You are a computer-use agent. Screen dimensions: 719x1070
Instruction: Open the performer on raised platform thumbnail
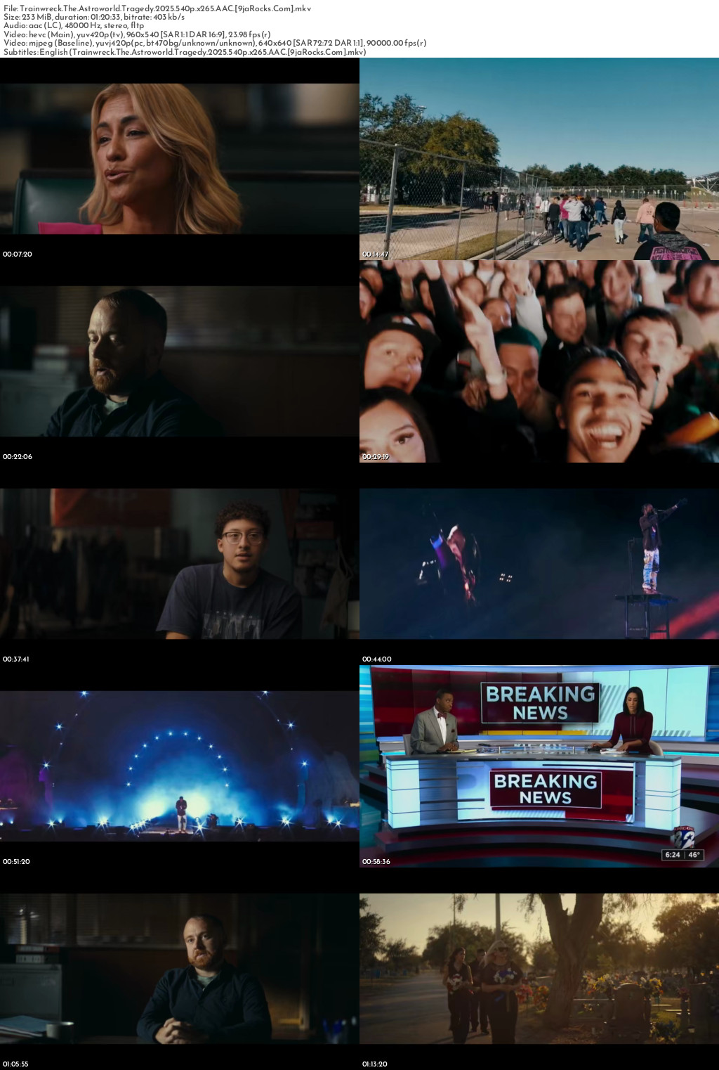click(x=539, y=564)
